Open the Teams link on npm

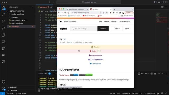[x=106, y=21]
